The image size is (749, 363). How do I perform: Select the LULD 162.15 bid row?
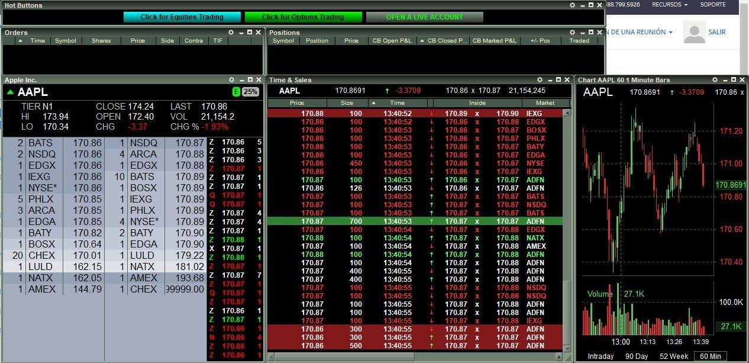click(x=53, y=266)
